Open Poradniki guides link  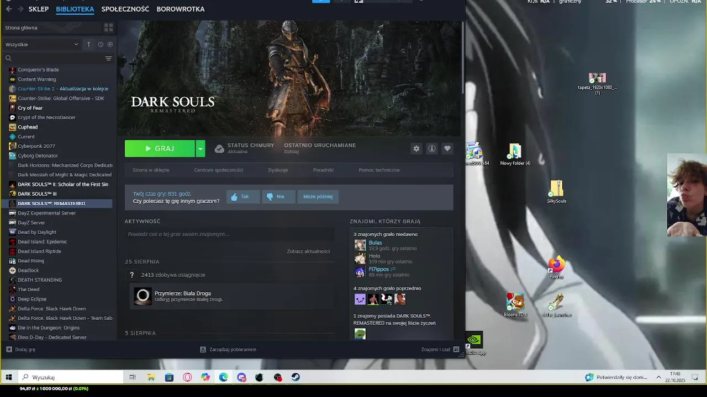pos(323,170)
